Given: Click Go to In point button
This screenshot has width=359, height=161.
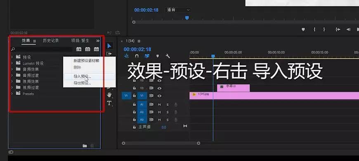Looking at the screenshot, I should [x=338, y=29].
